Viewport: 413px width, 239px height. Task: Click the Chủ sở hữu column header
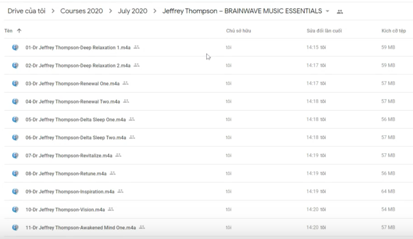tap(238, 31)
